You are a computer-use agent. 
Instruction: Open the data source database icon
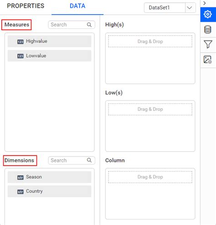click(x=208, y=30)
